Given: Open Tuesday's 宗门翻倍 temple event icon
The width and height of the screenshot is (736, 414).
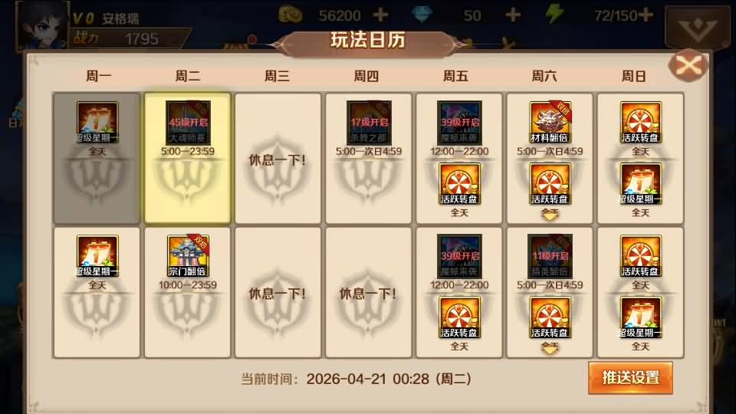Looking at the screenshot, I should tap(188, 256).
